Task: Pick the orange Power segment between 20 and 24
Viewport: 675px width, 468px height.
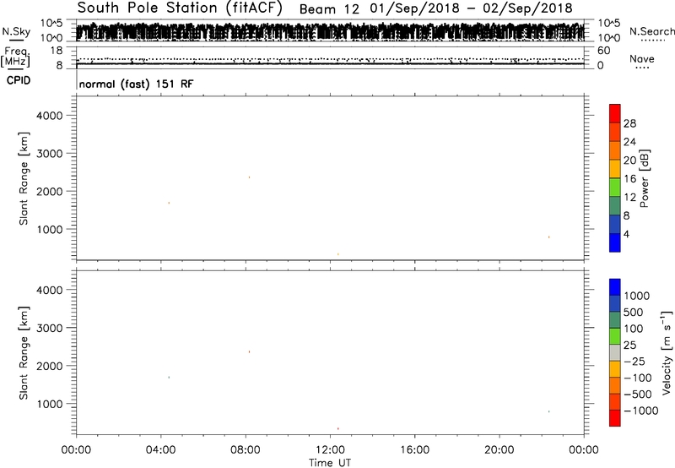Action: (x=615, y=151)
